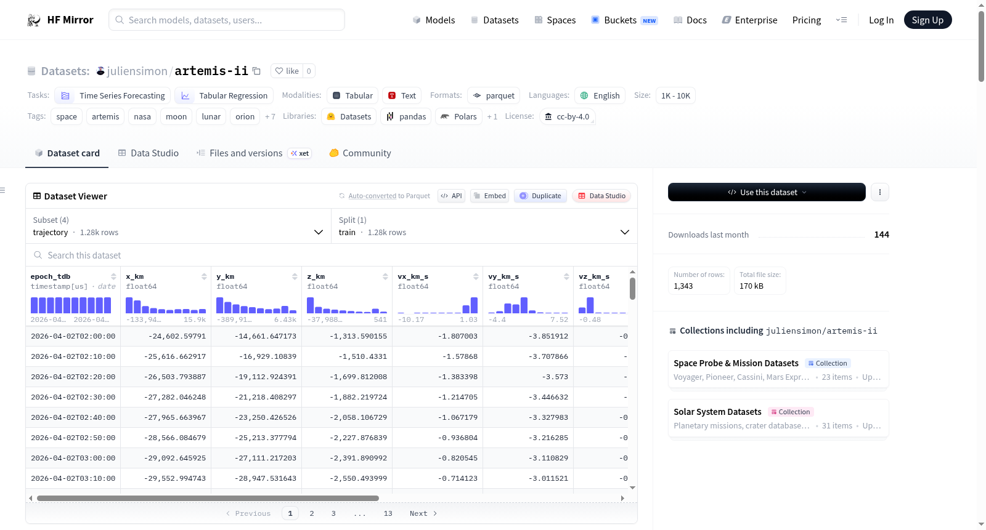986x530 pixels.
Task: Go to page 2 of the dataset
Action: pos(312,513)
